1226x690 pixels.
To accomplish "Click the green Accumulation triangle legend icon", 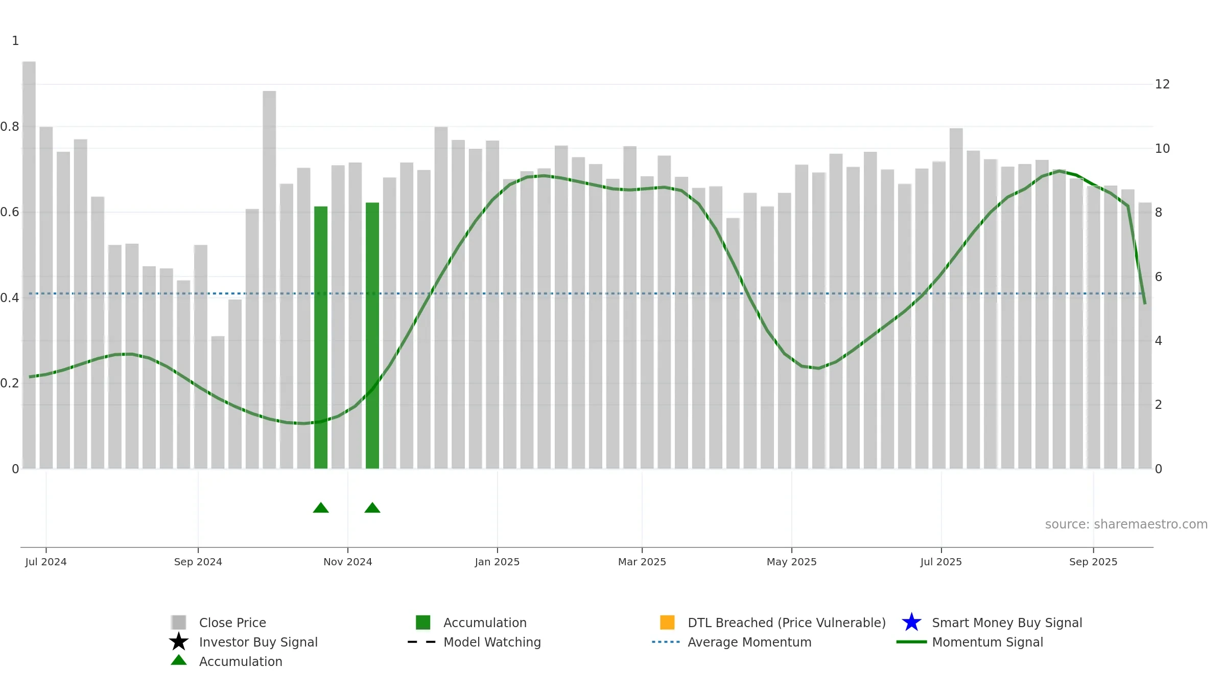I will (x=179, y=660).
